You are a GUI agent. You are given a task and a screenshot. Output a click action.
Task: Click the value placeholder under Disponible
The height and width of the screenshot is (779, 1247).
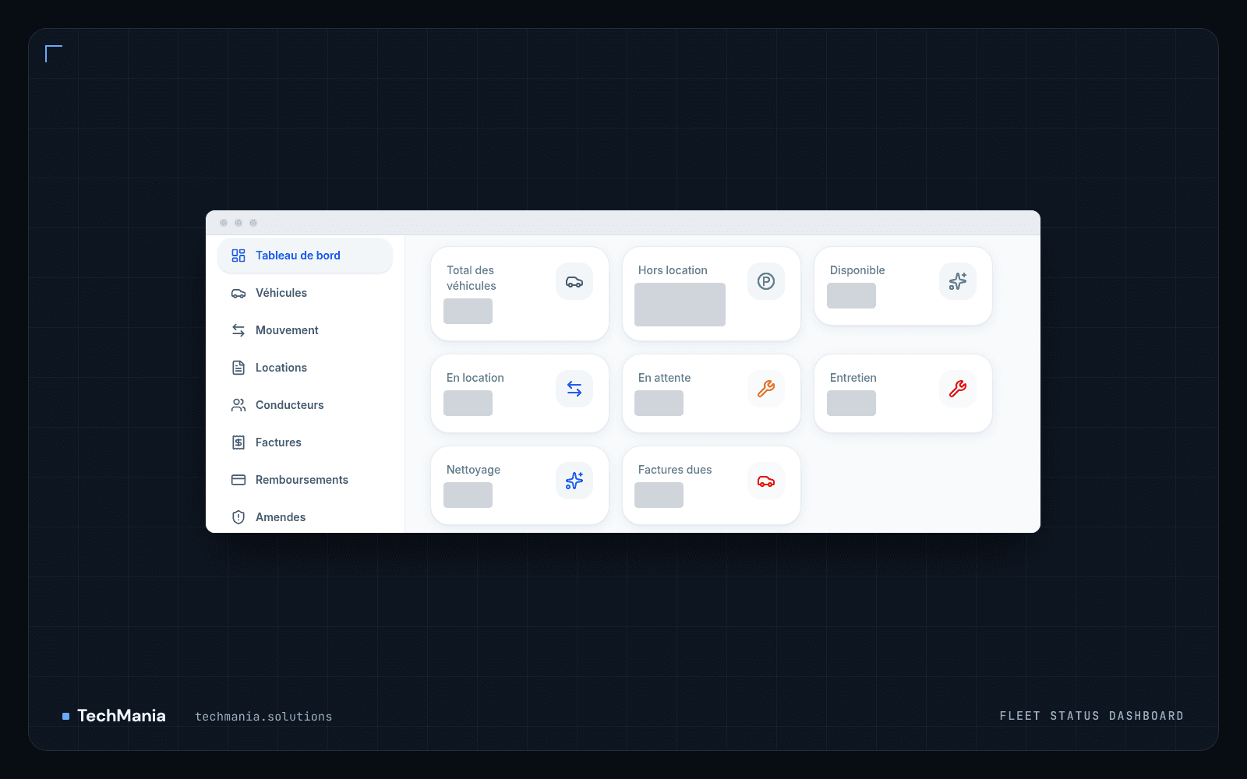[851, 296]
